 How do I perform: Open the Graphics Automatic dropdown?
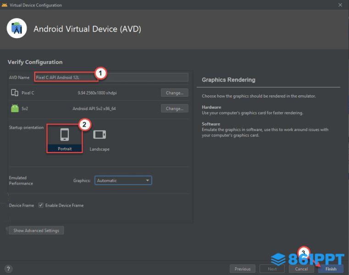point(123,181)
